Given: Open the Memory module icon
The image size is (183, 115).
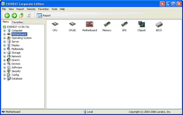Looking at the screenshot, I should pos(107,24).
